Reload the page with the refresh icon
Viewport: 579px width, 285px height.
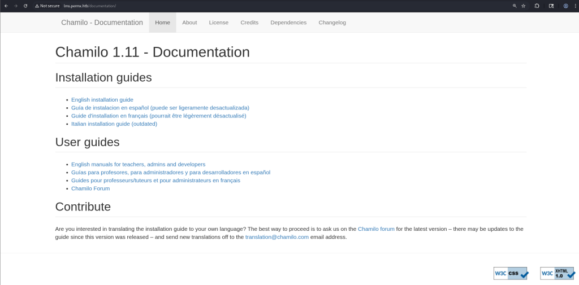coord(25,6)
